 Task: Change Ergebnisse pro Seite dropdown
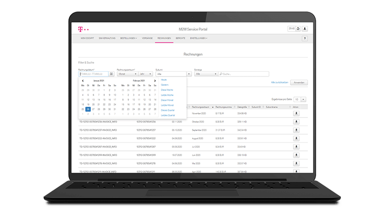(299, 99)
